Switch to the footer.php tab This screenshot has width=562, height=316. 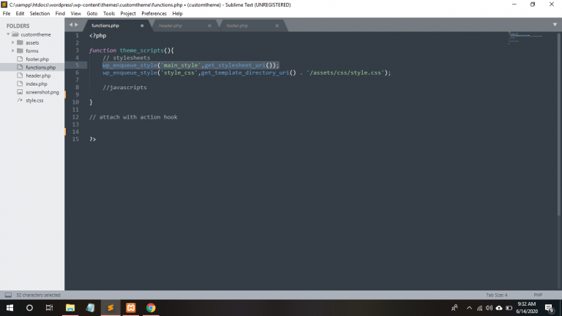(237, 26)
